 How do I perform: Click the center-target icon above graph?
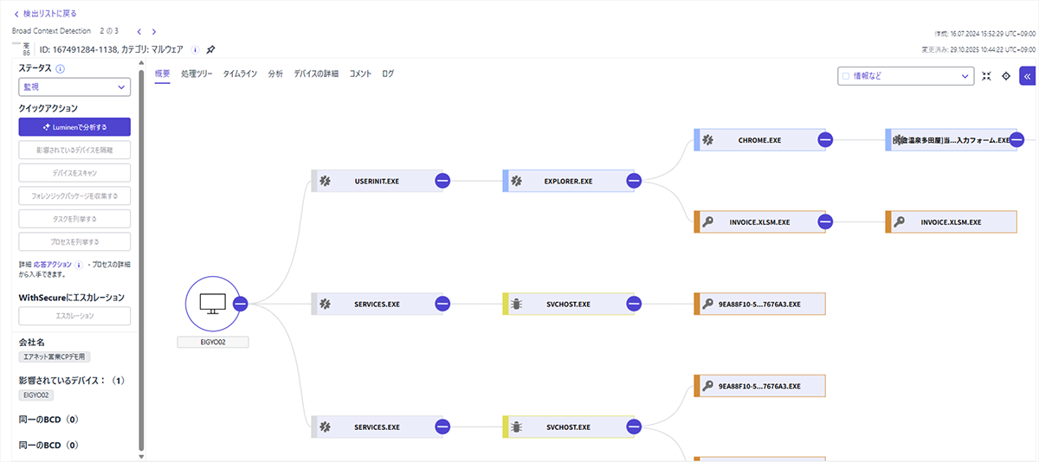[1006, 76]
